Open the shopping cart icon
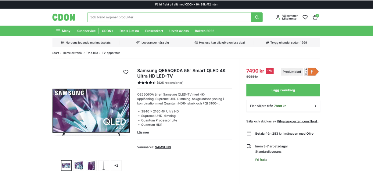Image resolution: width=373 pixels, height=184 pixels. click(x=315, y=17)
